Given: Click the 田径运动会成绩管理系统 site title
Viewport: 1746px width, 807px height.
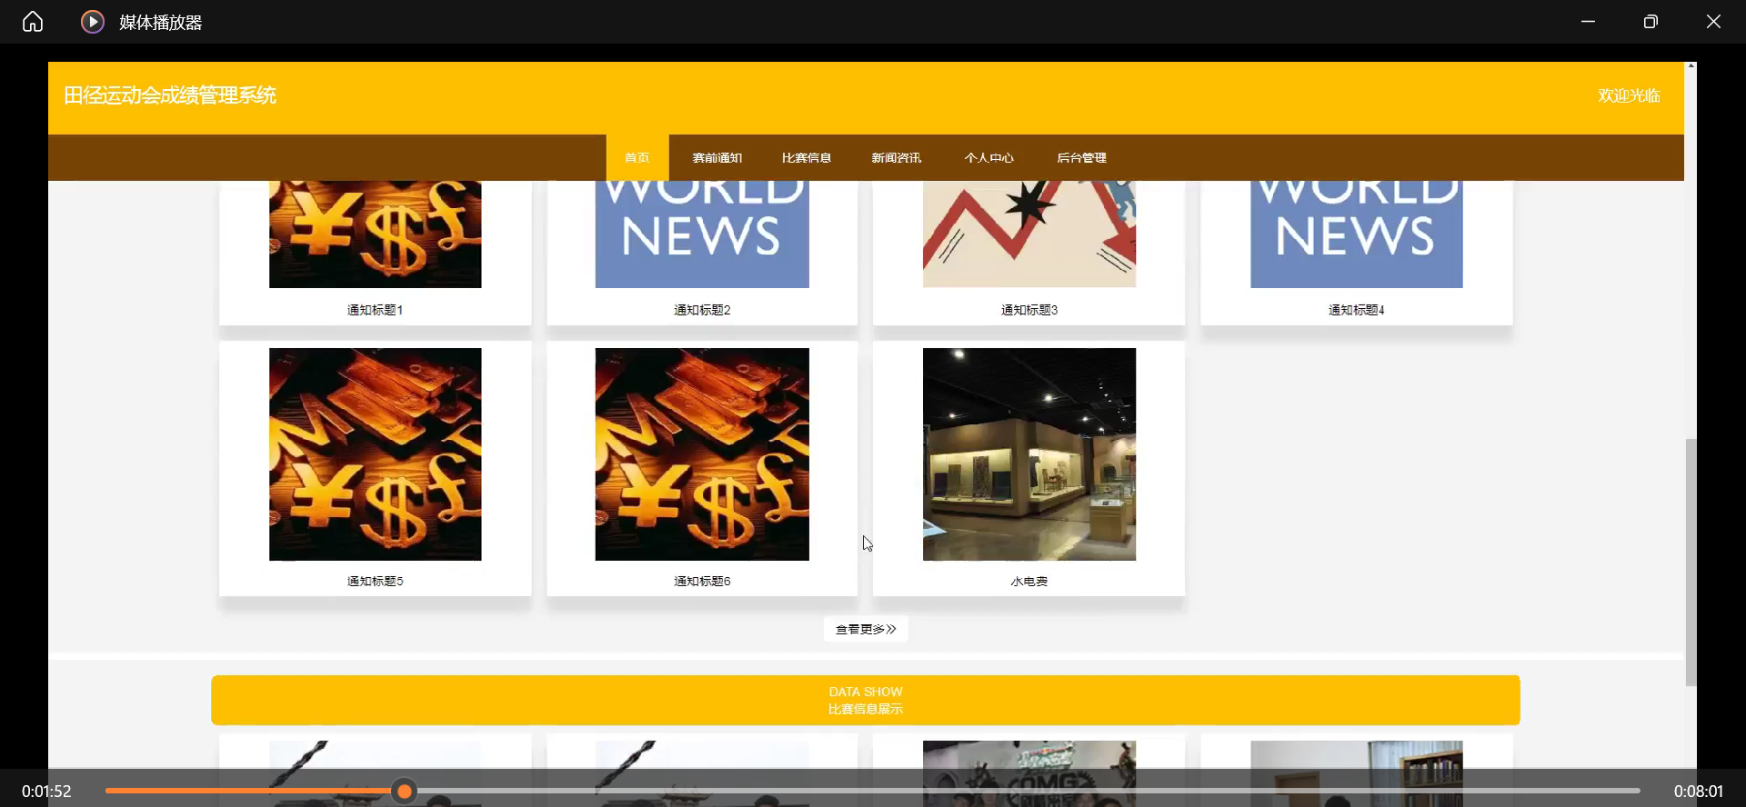Looking at the screenshot, I should coord(170,95).
